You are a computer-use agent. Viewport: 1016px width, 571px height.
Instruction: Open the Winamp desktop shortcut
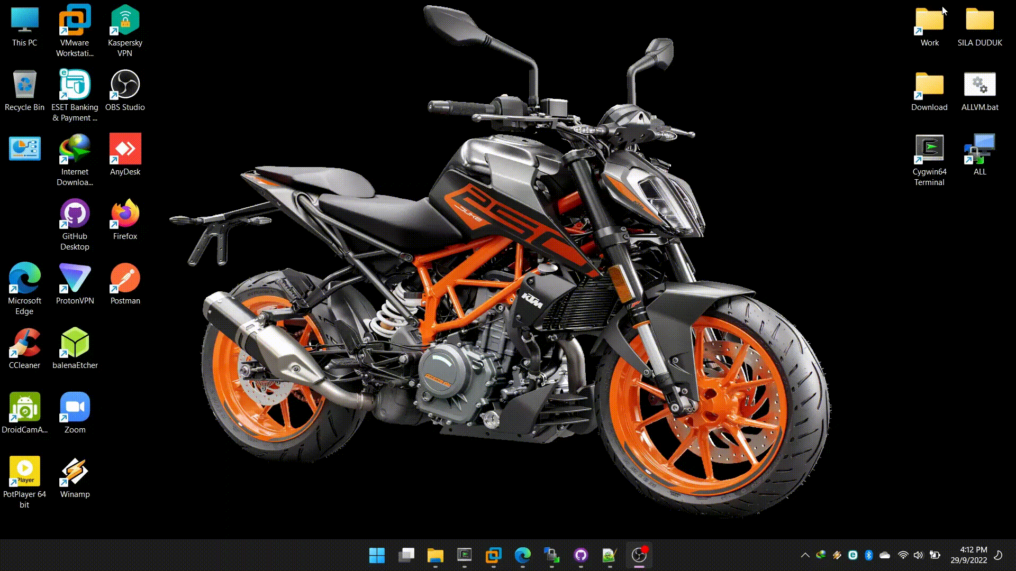point(75,472)
